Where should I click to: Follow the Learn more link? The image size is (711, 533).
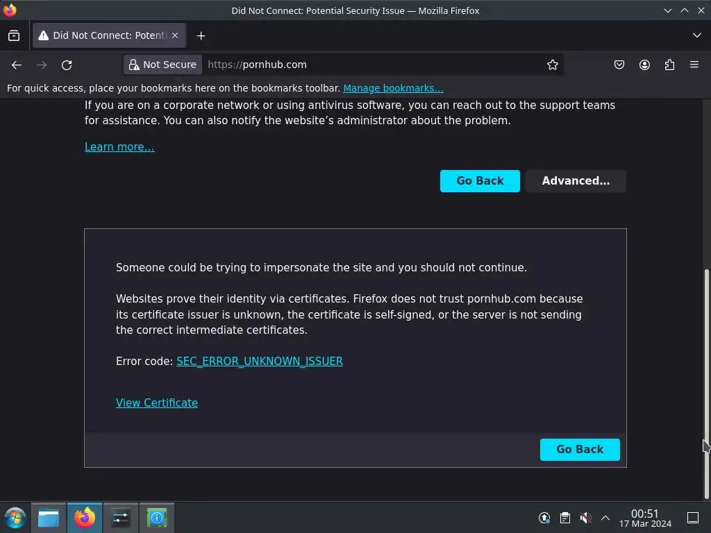click(119, 147)
